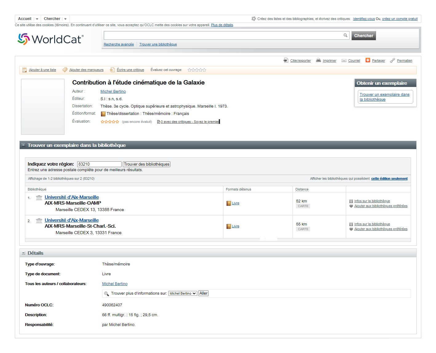This screenshot has height=353, width=436.
Task: Click the Aller button
Action: [203, 293]
